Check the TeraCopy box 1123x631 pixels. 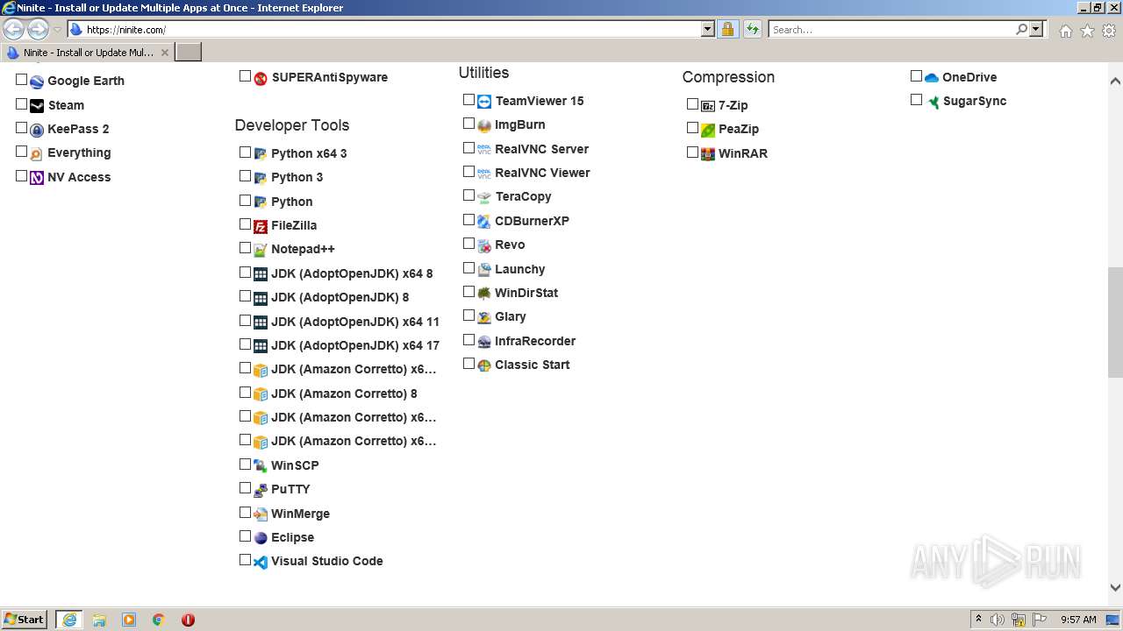[x=469, y=195]
